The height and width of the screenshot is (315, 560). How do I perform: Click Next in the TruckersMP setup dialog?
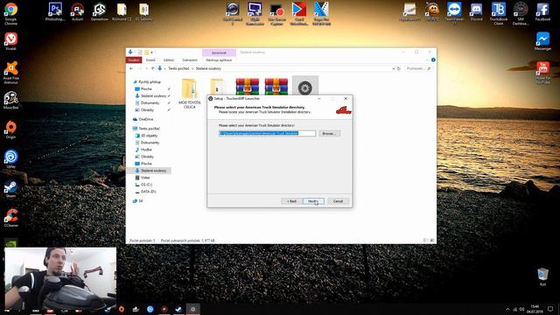pos(313,201)
